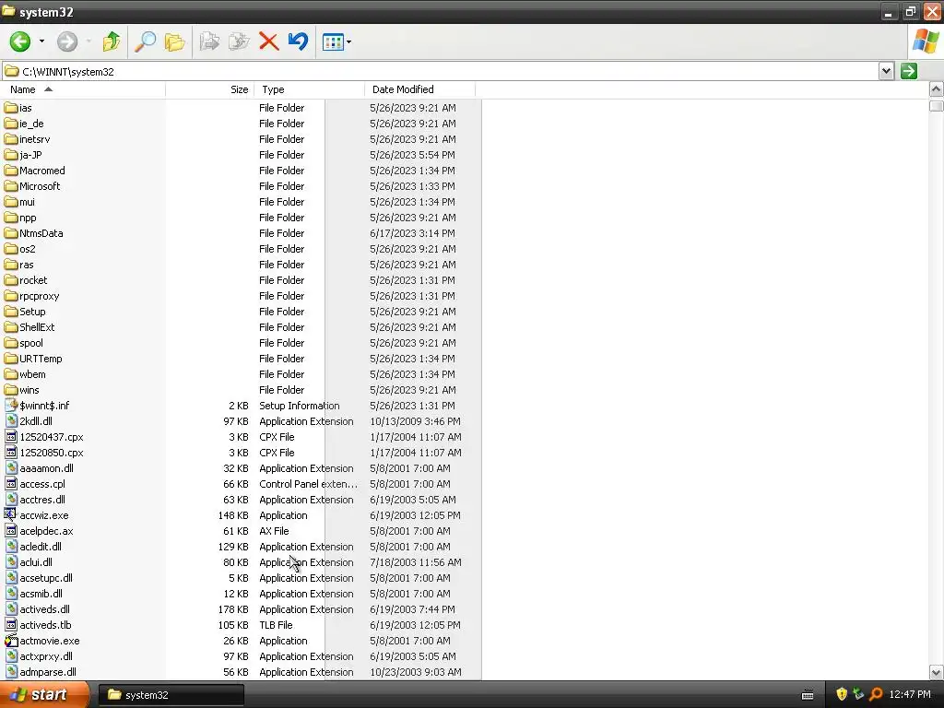Sort by the Name column header

pos(82,89)
